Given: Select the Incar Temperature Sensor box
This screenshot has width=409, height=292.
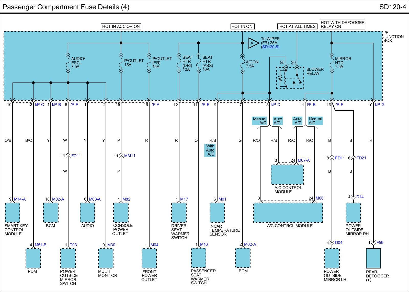Looking at the screenshot, I should tap(217, 213).
